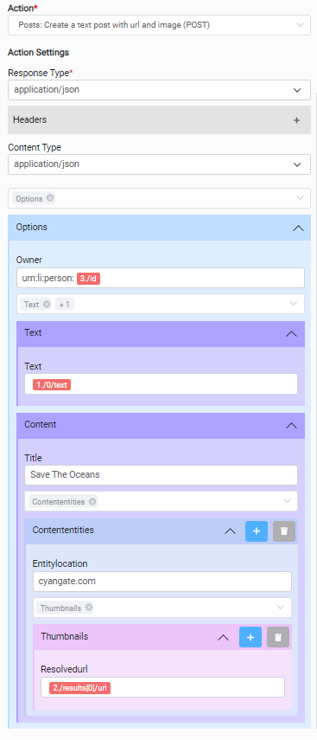Open the Response Type dropdown

159,90
